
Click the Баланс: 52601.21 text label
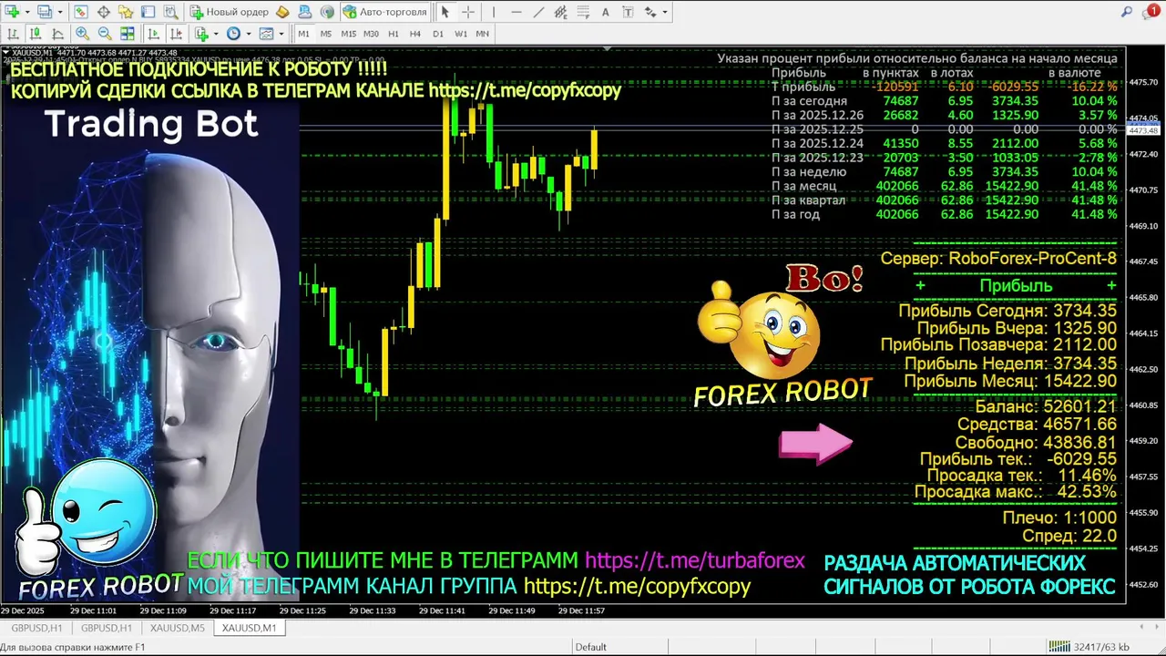coord(1046,406)
